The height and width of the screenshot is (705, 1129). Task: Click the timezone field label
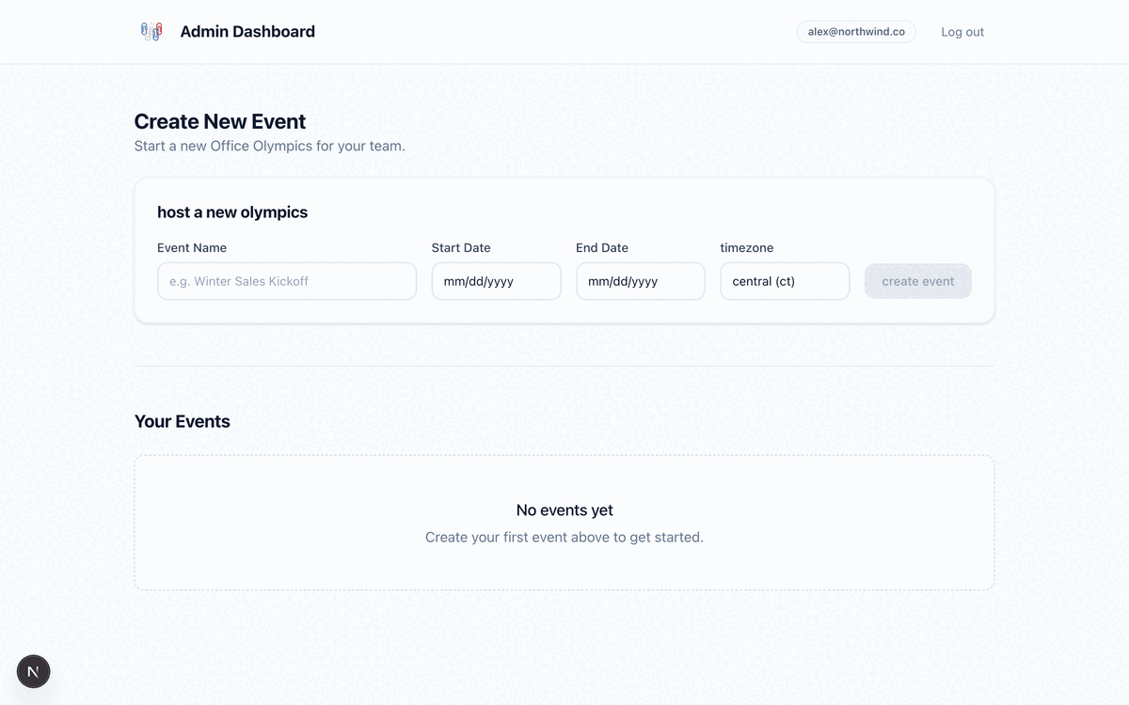pos(747,248)
